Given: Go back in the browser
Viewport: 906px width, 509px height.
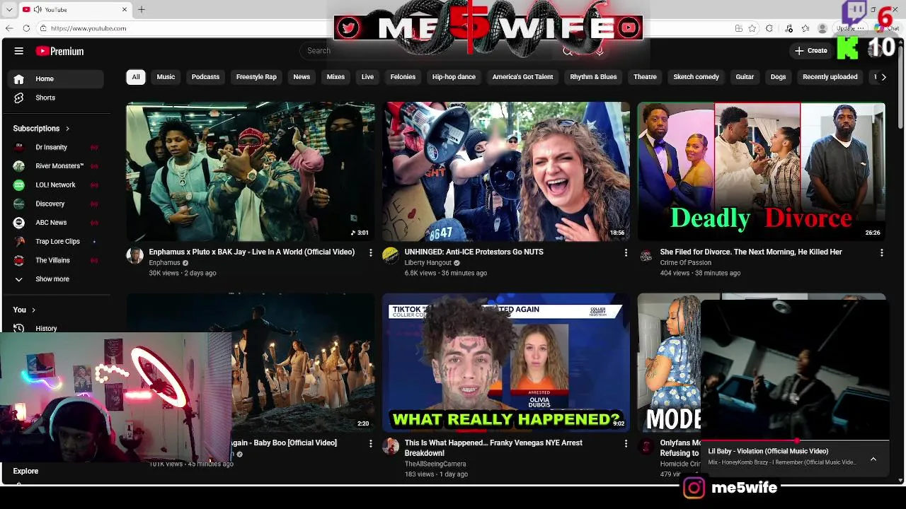Looking at the screenshot, I should [9, 28].
